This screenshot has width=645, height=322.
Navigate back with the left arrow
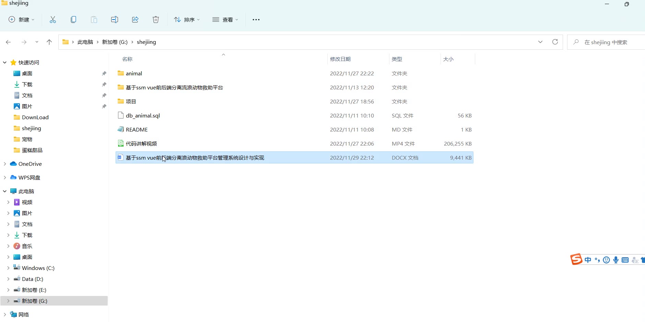tap(9, 42)
